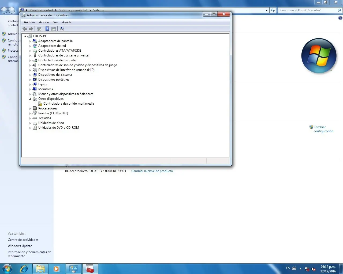The image size is (343, 274).
Task: Click the back navigation arrow in Device Manager
Action: (x=24, y=29)
